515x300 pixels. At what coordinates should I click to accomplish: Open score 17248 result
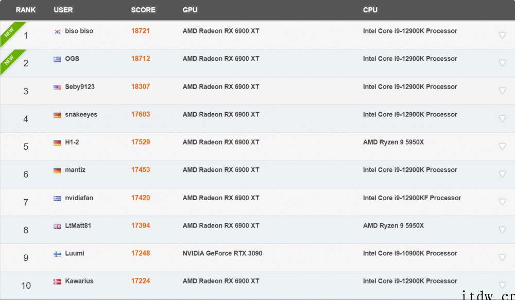(141, 253)
